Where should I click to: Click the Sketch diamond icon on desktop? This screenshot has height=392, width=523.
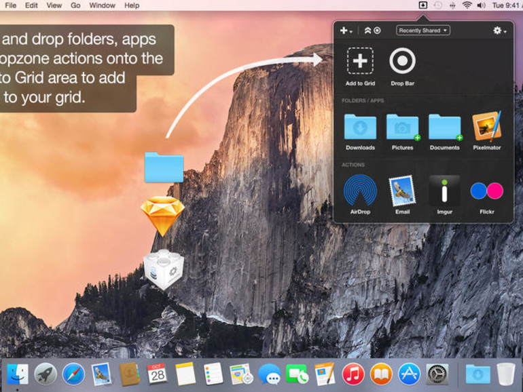[x=162, y=216]
